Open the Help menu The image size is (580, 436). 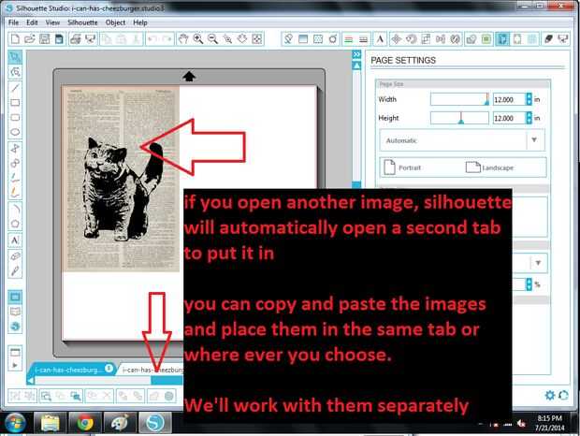click(x=140, y=22)
